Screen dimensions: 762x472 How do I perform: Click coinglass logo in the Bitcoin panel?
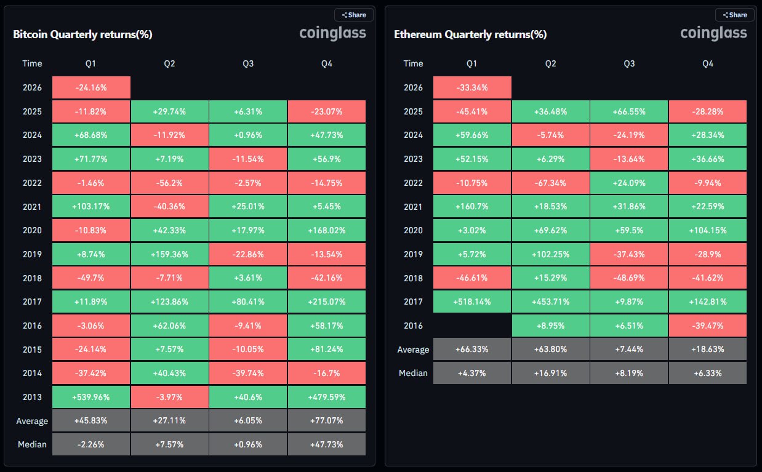[x=332, y=33]
